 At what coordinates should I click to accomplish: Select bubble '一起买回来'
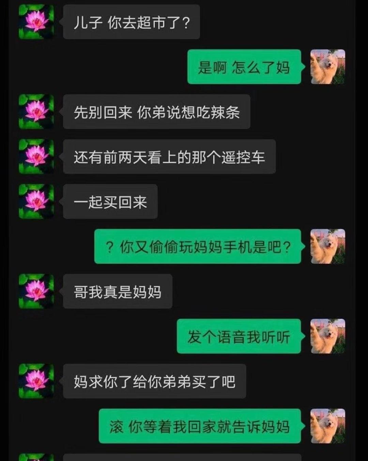pyautogui.click(x=110, y=202)
